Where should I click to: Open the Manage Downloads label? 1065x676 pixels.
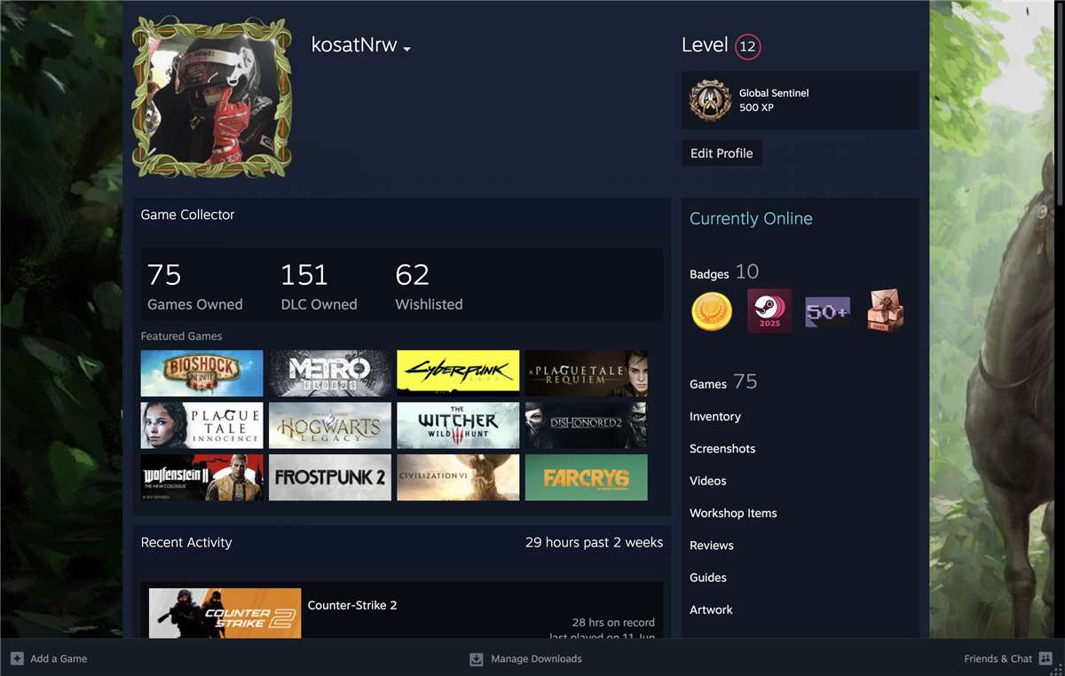pyautogui.click(x=536, y=658)
